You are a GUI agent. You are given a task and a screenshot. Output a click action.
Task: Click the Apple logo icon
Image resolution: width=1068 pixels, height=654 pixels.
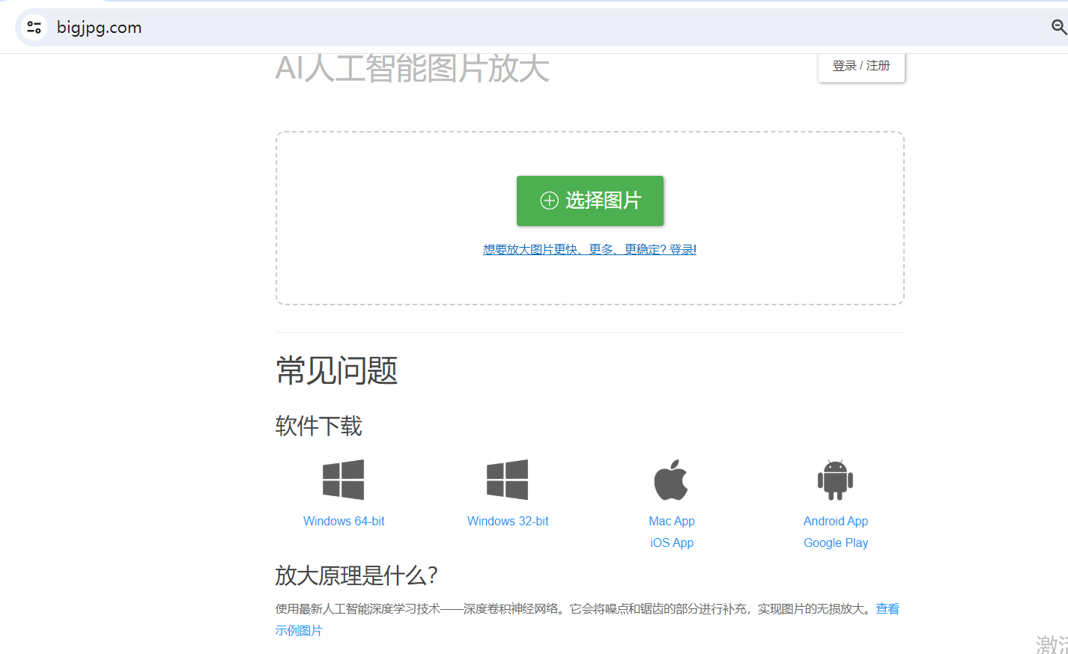(671, 480)
